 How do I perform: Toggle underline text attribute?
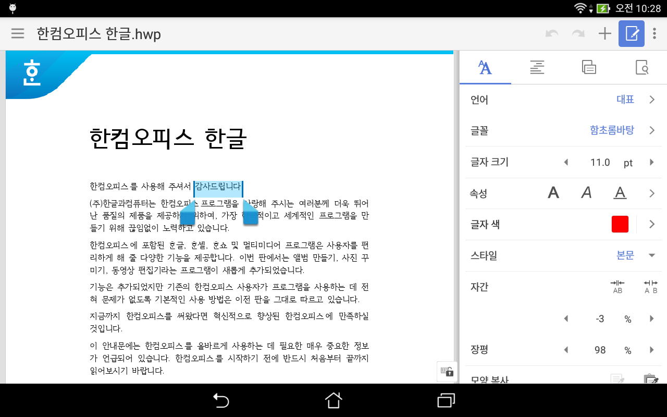coord(620,193)
